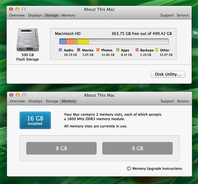Switch to Memory tab in the top window

pos(68,15)
